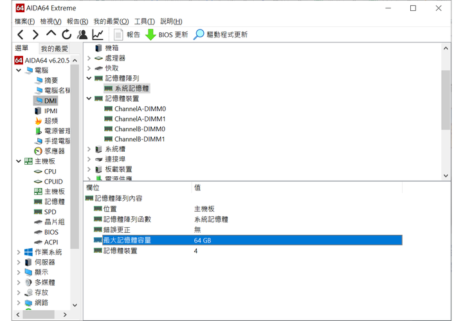463x321 pixels.
Task: Expand the 系統槽 node
Action: [x=89, y=149]
